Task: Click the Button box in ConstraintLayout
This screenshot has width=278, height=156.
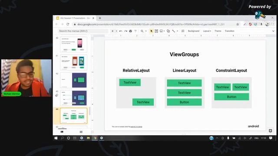Action: [x=232, y=97]
